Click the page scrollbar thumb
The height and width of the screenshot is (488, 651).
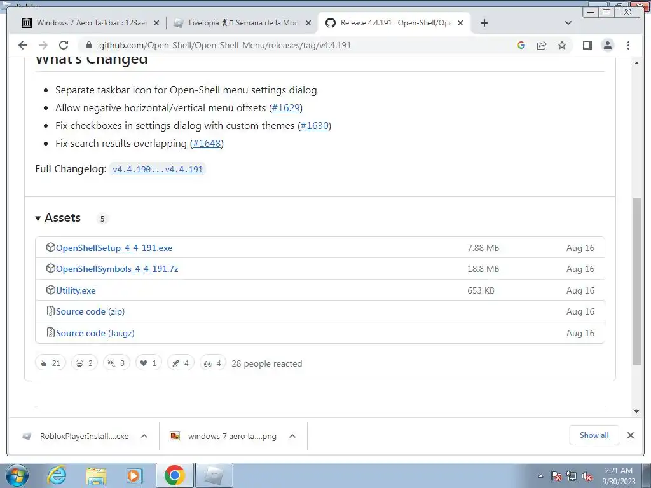coord(636,281)
